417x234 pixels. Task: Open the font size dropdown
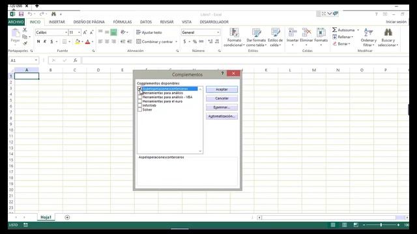click(x=79, y=32)
